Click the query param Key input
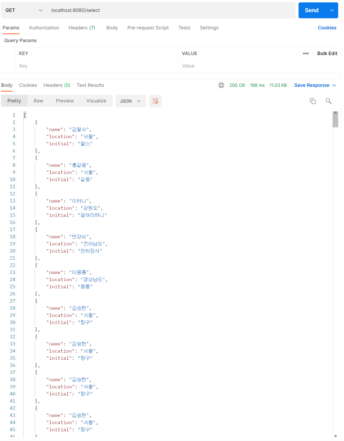Screen dimensions: 344x441 pos(97,66)
